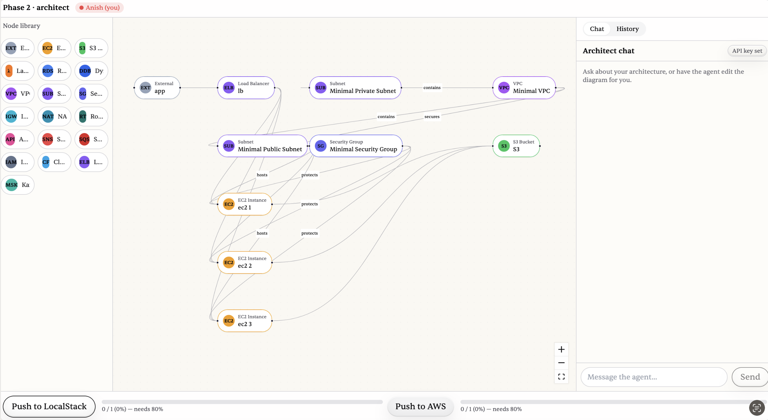Click the IAM node in library
Image resolution: width=768 pixels, height=420 pixels.
click(18, 162)
